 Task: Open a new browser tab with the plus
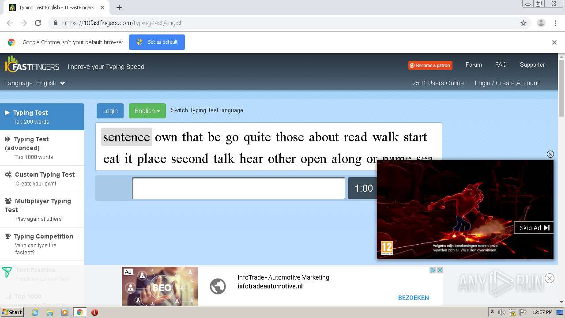119,8
